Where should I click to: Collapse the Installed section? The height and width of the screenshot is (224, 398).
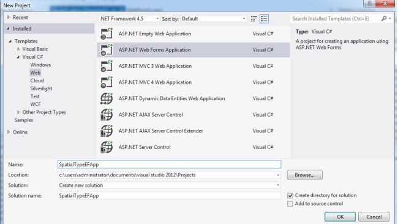[x=8, y=29]
